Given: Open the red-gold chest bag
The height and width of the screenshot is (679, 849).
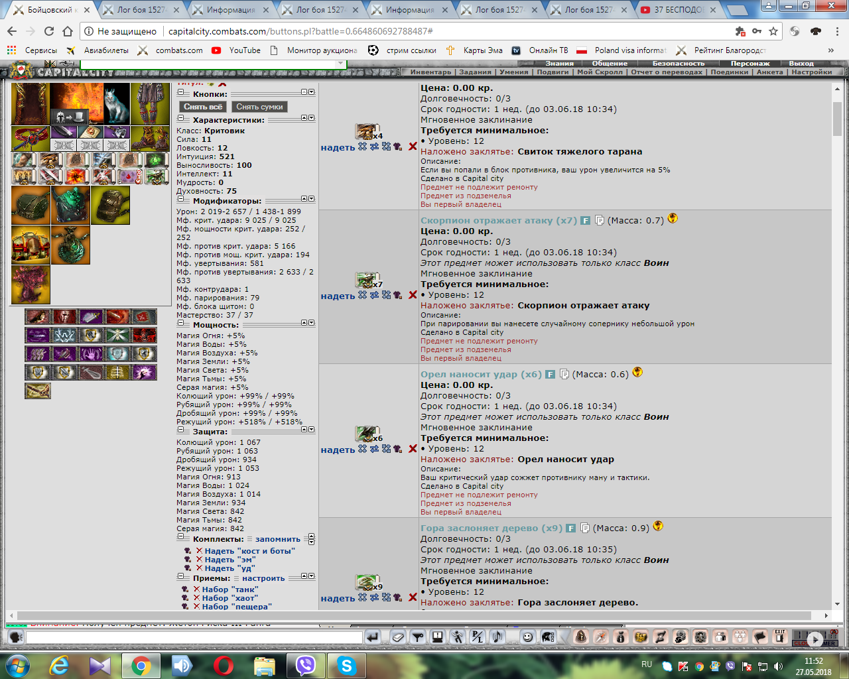Looking at the screenshot, I should coord(31,245).
